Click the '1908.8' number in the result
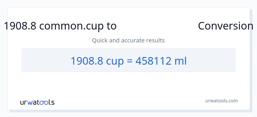 click(x=86, y=61)
